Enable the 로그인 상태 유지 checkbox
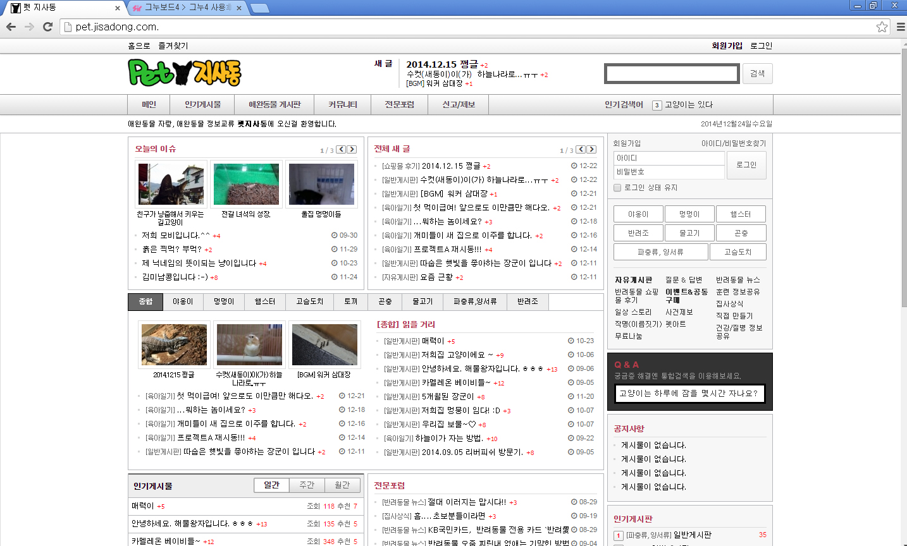Screen dimensions: 907x546 pyautogui.click(x=617, y=188)
